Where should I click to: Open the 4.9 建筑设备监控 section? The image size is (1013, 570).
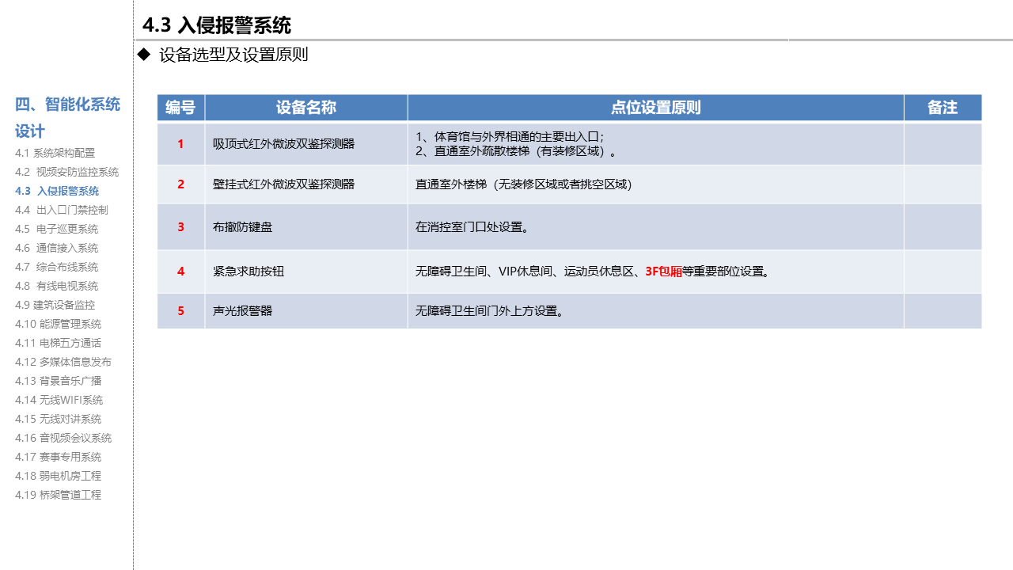[55, 305]
